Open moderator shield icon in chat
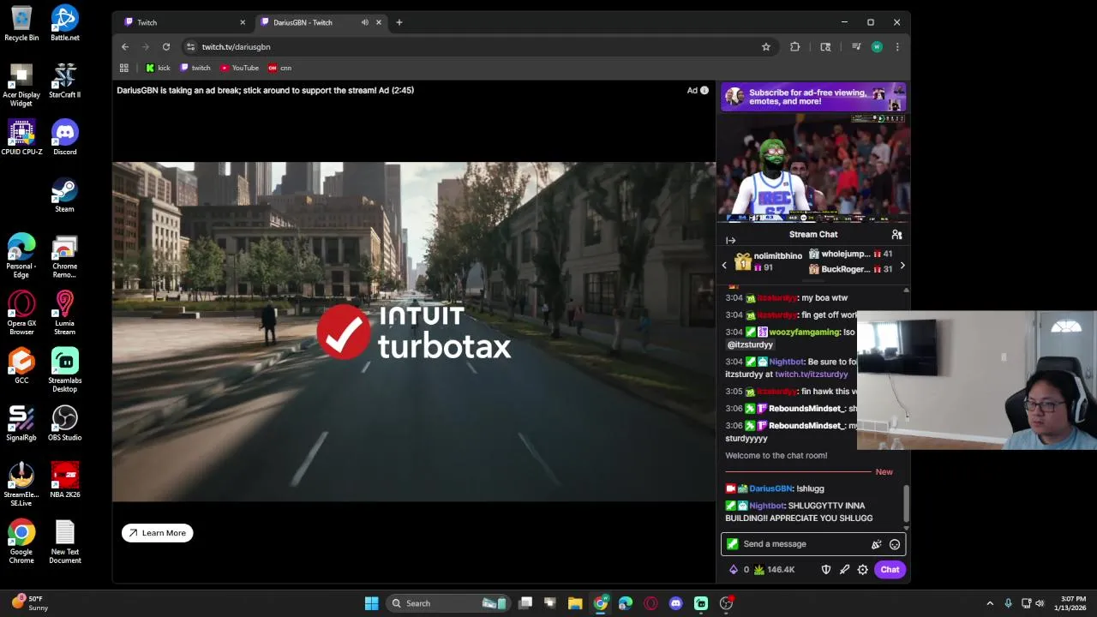This screenshot has width=1097, height=617. coord(826,570)
